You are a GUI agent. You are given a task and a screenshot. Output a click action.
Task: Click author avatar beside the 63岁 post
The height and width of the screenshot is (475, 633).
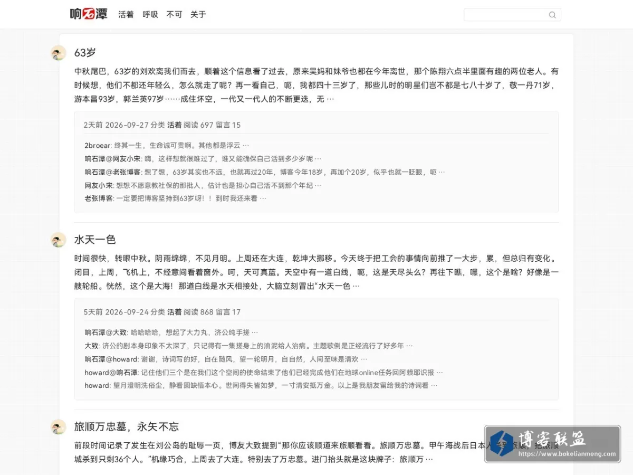click(x=58, y=53)
